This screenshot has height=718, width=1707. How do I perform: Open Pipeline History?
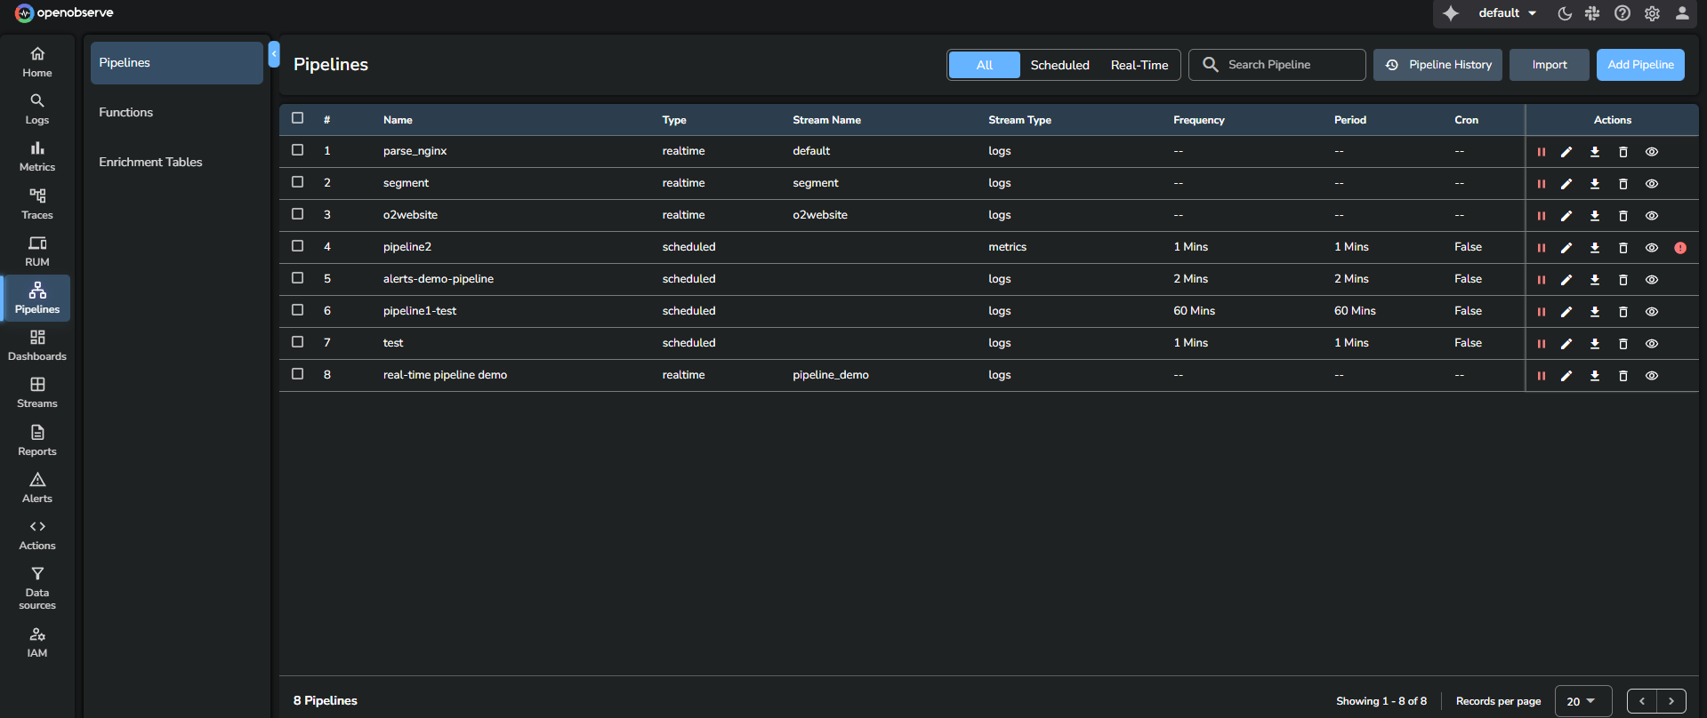click(x=1438, y=65)
